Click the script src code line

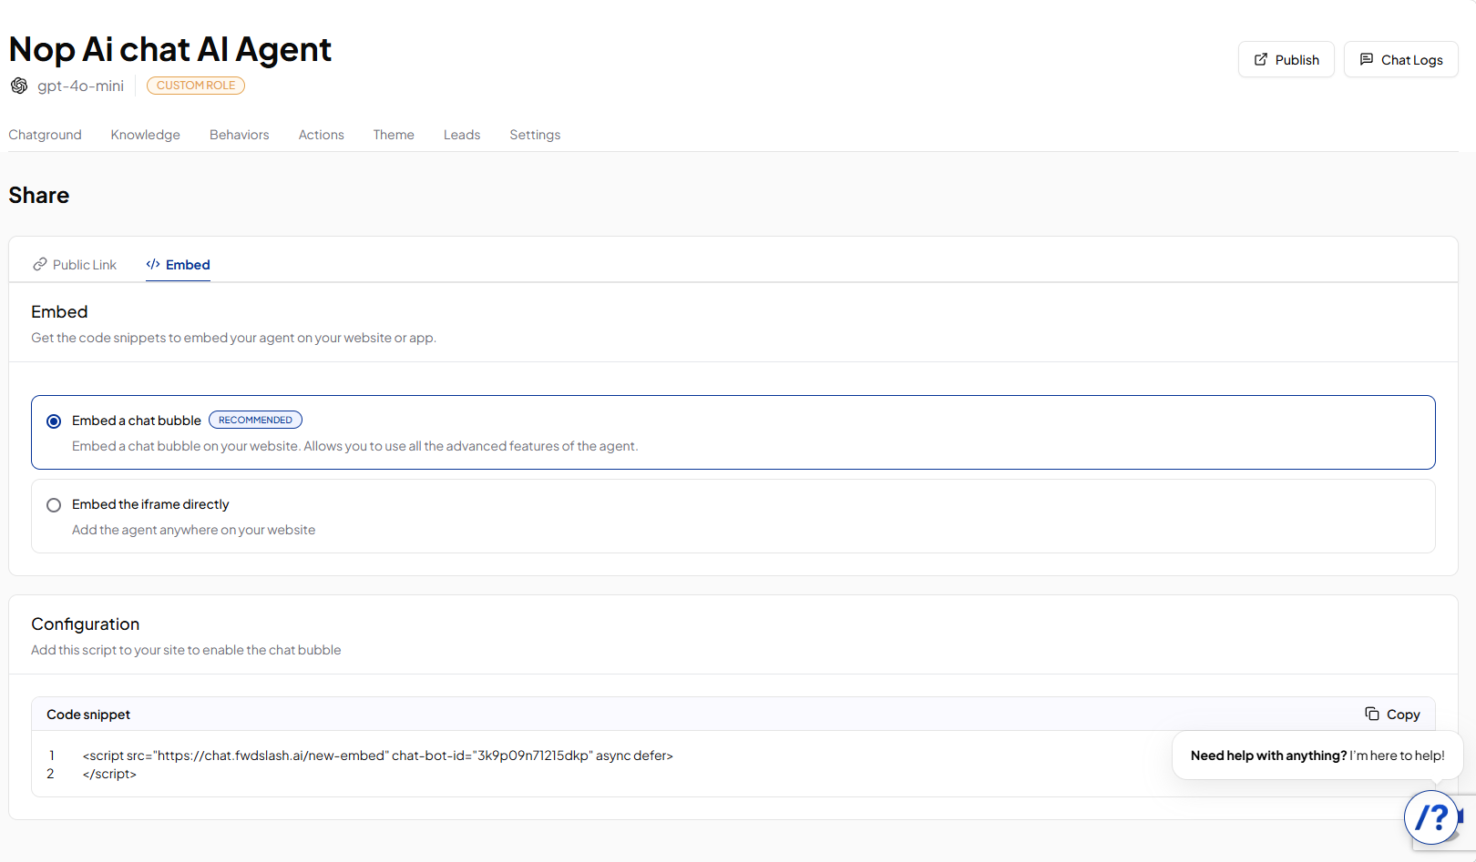pyautogui.click(x=377, y=756)
